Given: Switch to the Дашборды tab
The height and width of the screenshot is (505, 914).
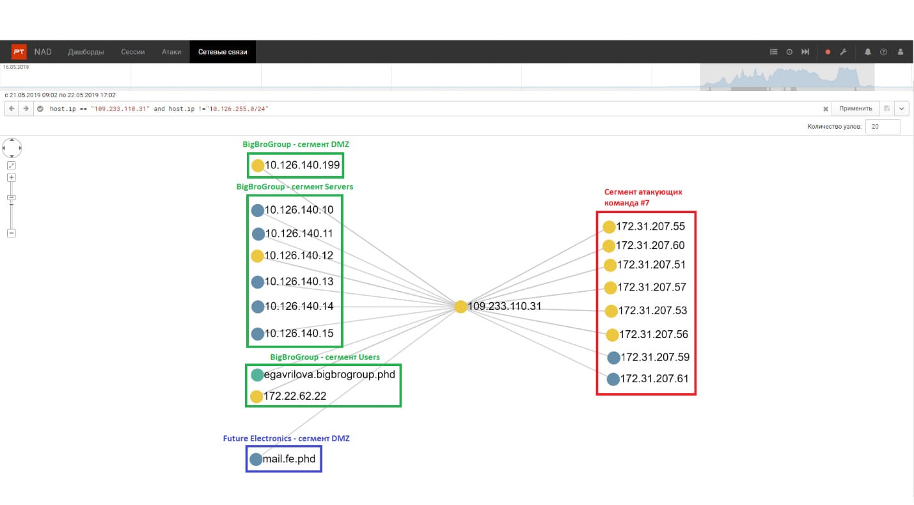Looking at the screenshot, I should (86, 52).
